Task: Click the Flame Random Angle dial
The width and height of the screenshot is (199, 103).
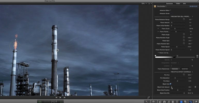Action: click(x=184, y=38)
